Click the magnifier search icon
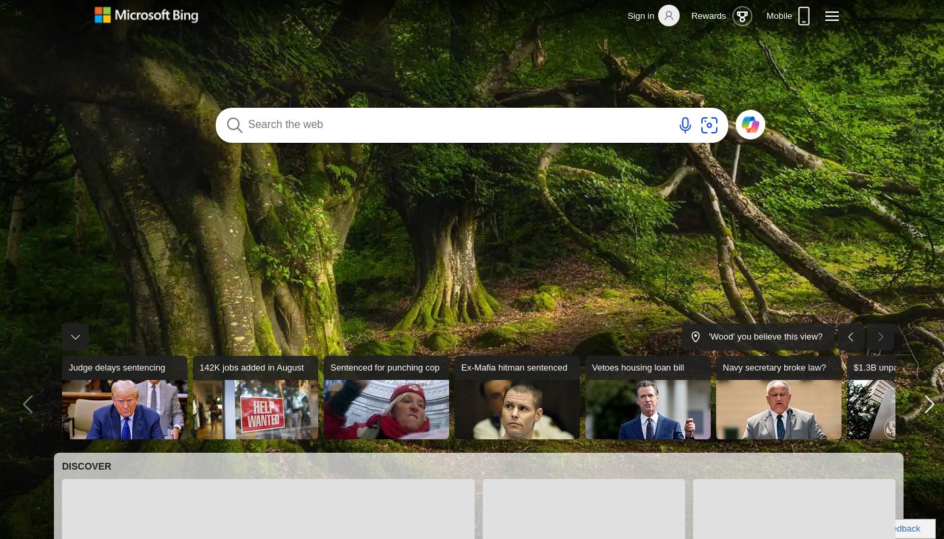The width and height of the screenshot is (944, 539). [235, 125]
